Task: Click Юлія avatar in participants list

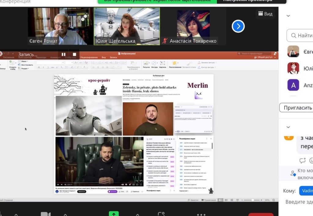Action: [x=293, y=68]
